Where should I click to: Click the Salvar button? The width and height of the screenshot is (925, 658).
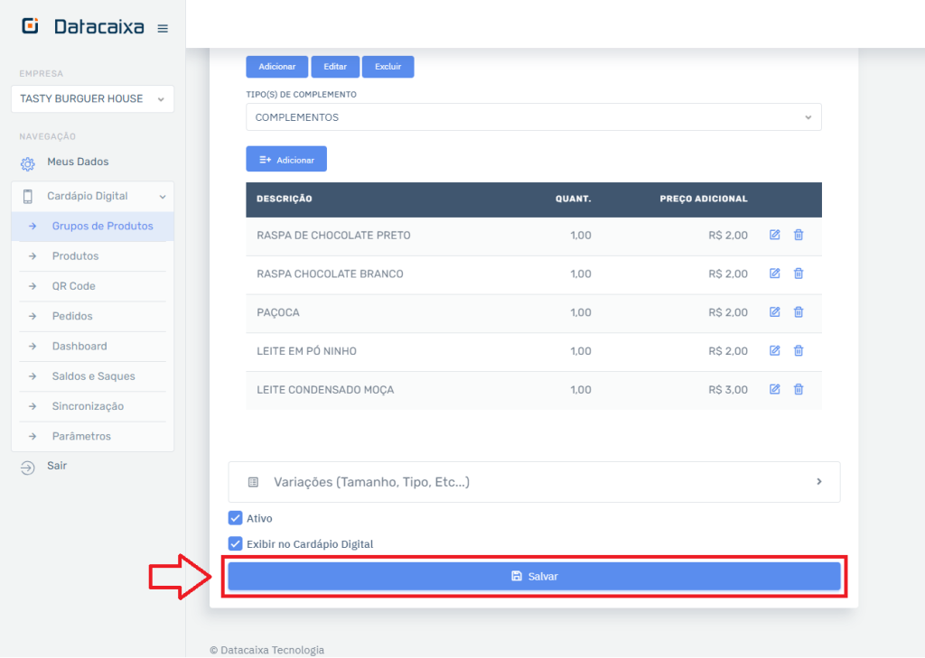point(534,576)
